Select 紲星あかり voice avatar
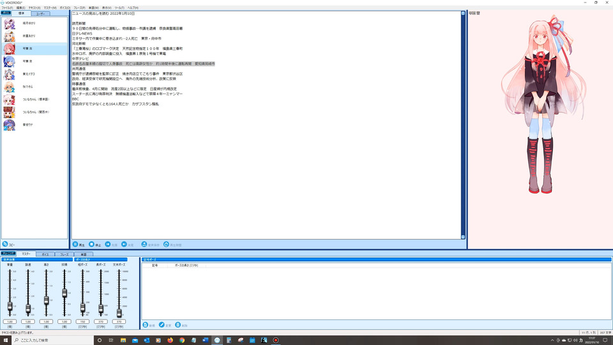The width and height of the screenshot is (613, 345). point(10,36)
